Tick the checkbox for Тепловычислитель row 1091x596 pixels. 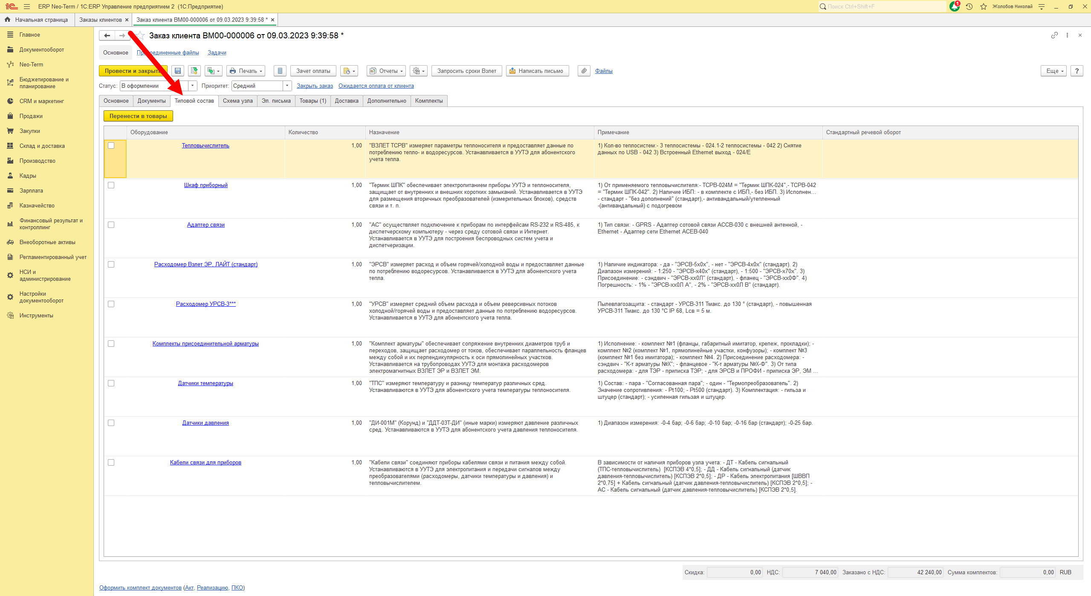[111, 146]
